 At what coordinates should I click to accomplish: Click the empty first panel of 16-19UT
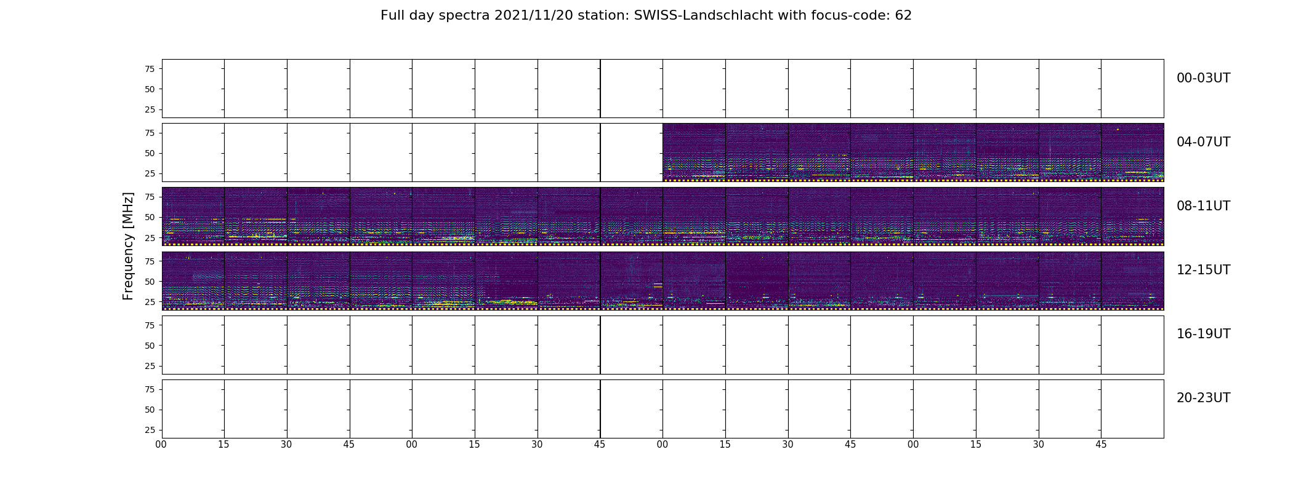click(193, 345)
